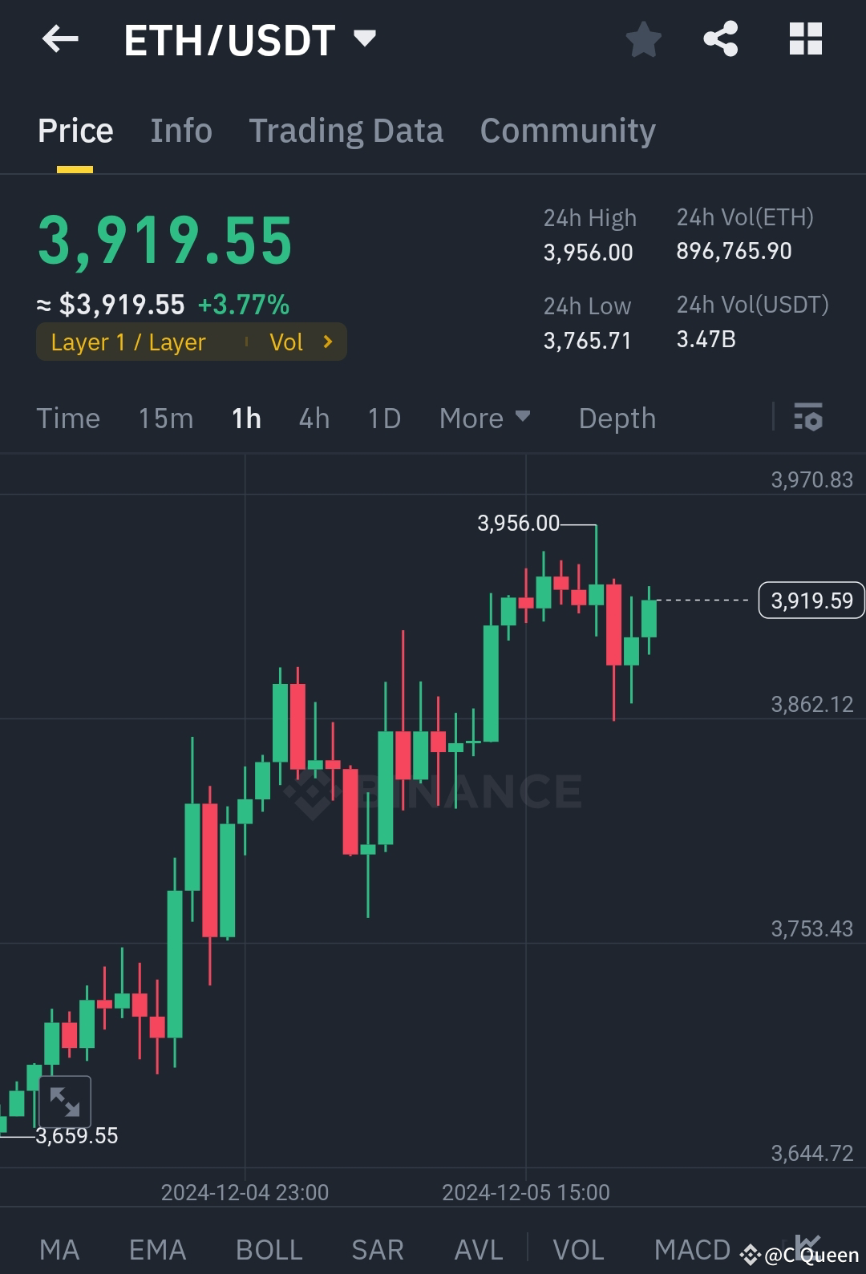Select the 15m timeframe
The image size is (866, 1274).
pyautogui.click(x=165, y=418)
